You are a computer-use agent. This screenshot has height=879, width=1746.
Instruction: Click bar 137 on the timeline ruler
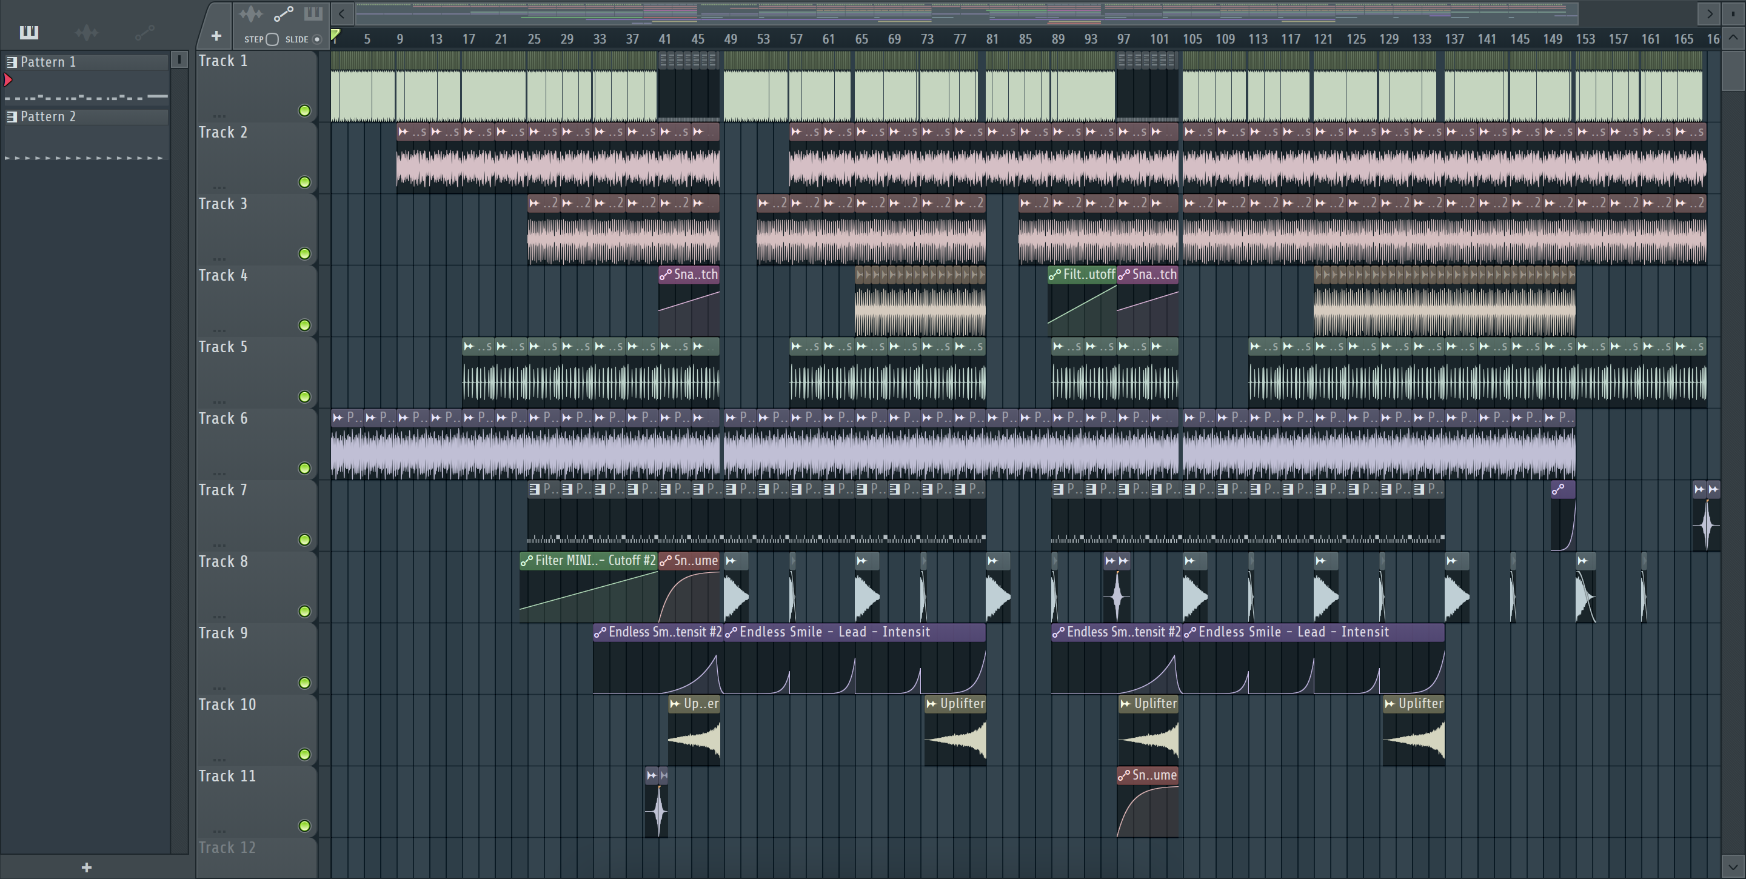pos(1454,39)
